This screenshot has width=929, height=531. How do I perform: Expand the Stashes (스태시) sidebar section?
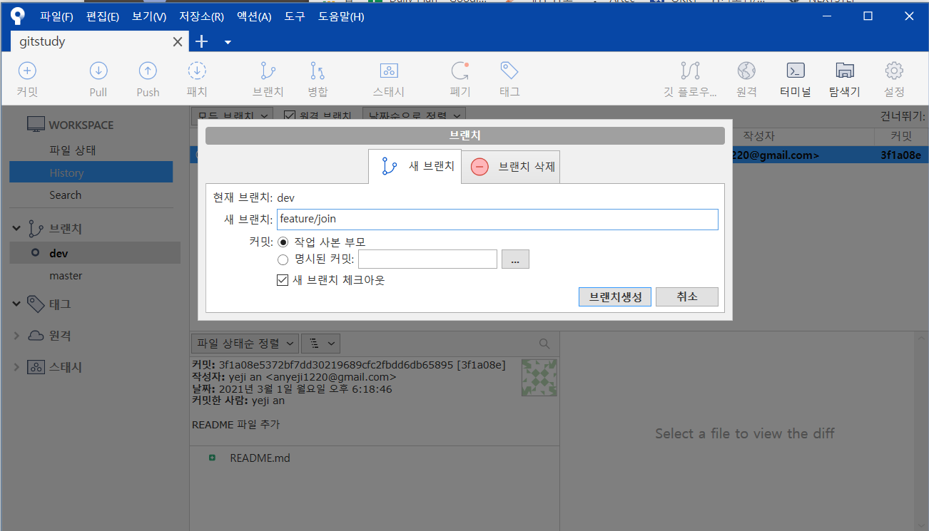tap(16, 367)
